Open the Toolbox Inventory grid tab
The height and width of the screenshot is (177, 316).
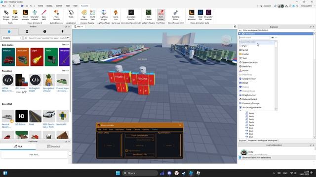pos(27,31)
